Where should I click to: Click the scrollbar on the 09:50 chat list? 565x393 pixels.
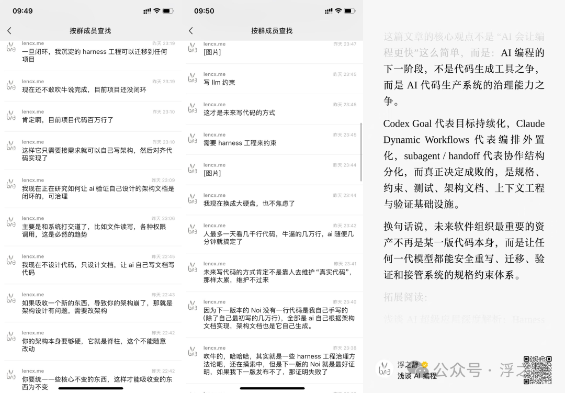tap(361, 152)
